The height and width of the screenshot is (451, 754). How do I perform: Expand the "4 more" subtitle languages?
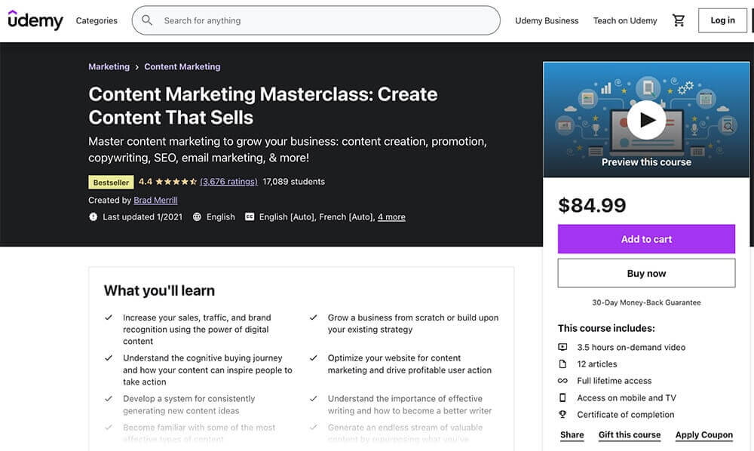tap(391, 216)
